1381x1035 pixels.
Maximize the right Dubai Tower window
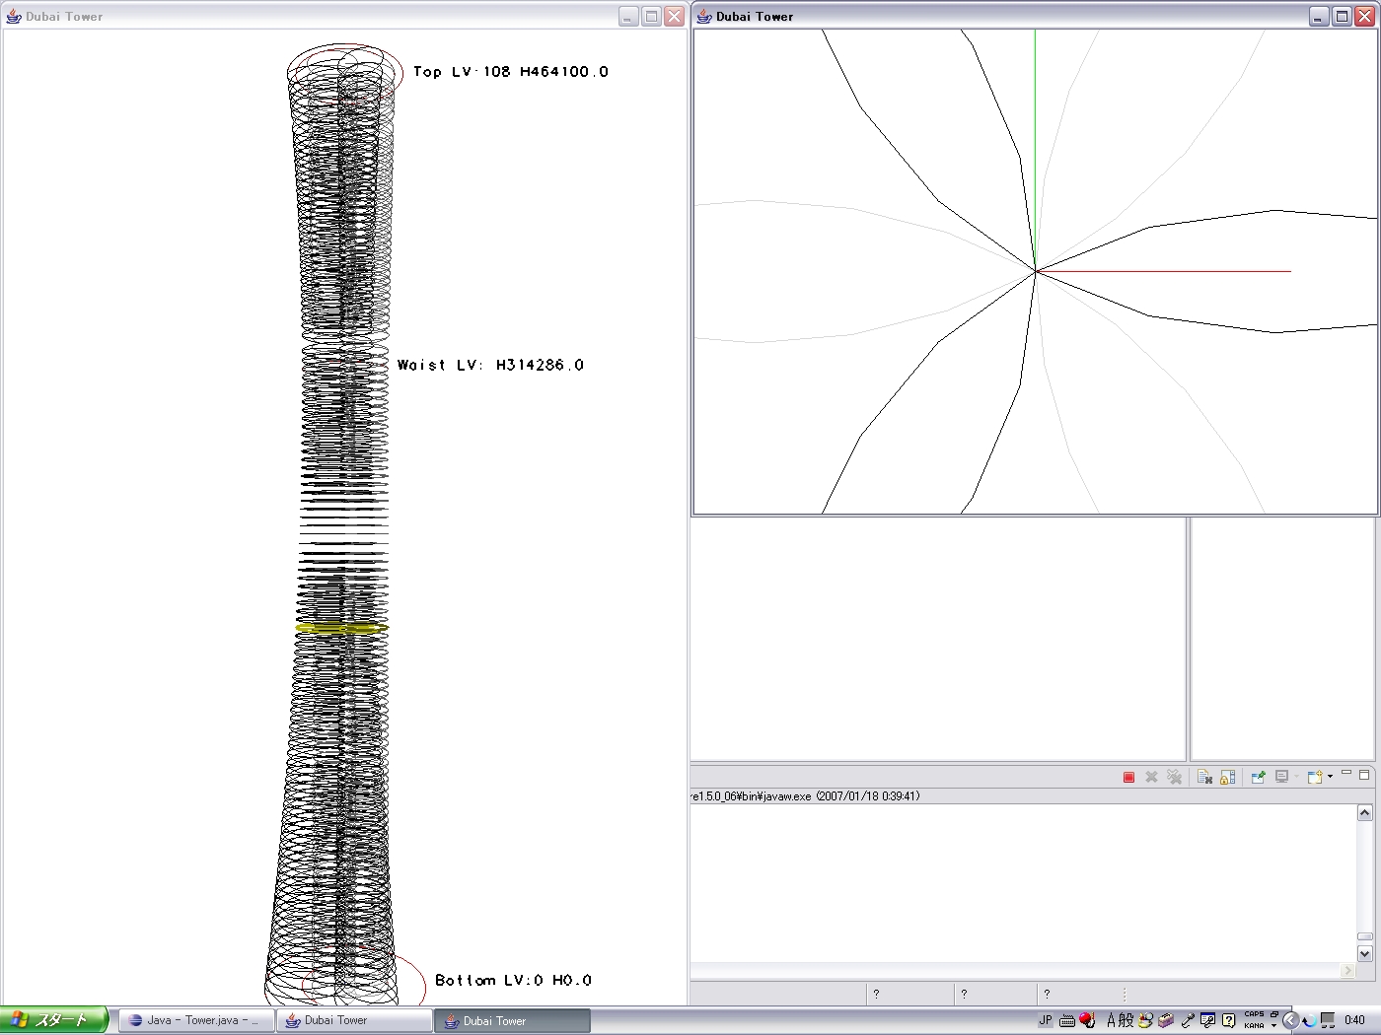[1342, 16]
